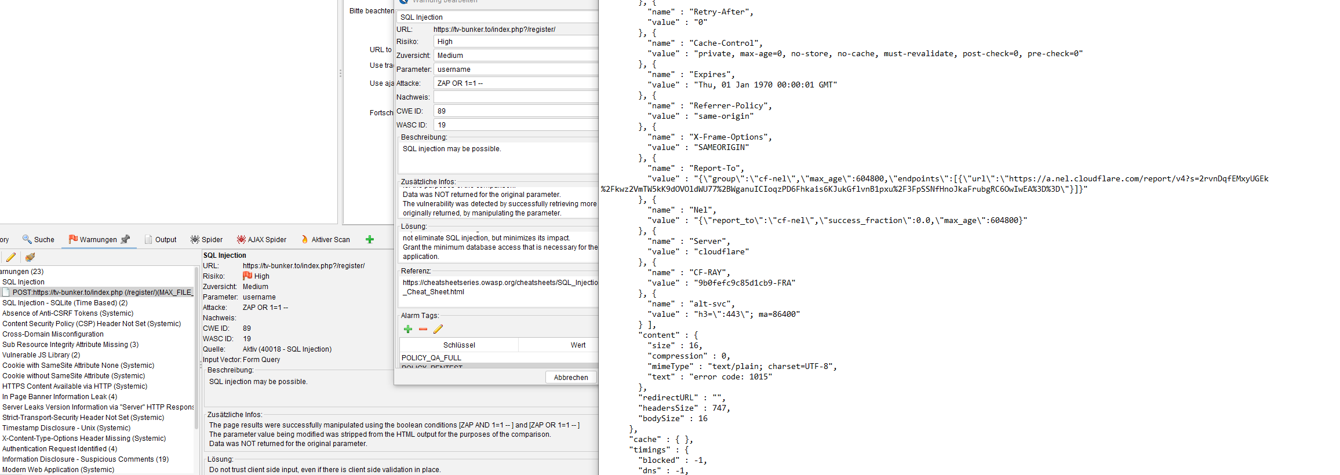The height and width of the screenshot is (475, 1340).
Task: Click the vertical panel divider grip handle
Action: [340, 73]
